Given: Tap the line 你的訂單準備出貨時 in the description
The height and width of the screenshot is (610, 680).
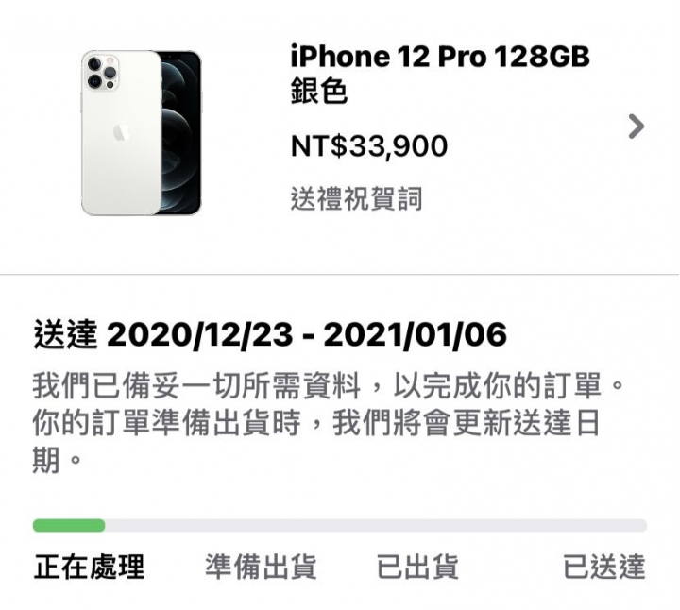Looking at the screenshot, I should point(166,422).
